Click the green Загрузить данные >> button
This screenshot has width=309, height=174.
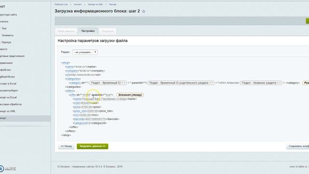92,146
